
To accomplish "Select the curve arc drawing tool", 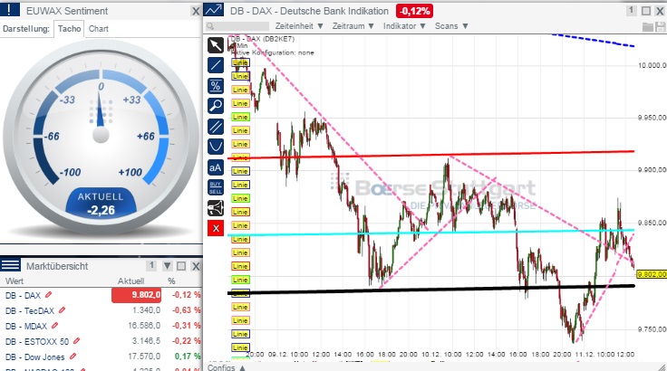I will 216,147.
